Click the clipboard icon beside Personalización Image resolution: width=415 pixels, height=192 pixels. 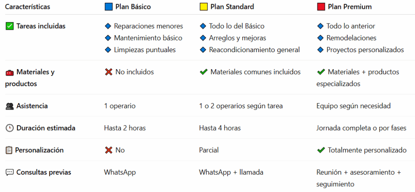pyautogui.click(x=9, y=150)
